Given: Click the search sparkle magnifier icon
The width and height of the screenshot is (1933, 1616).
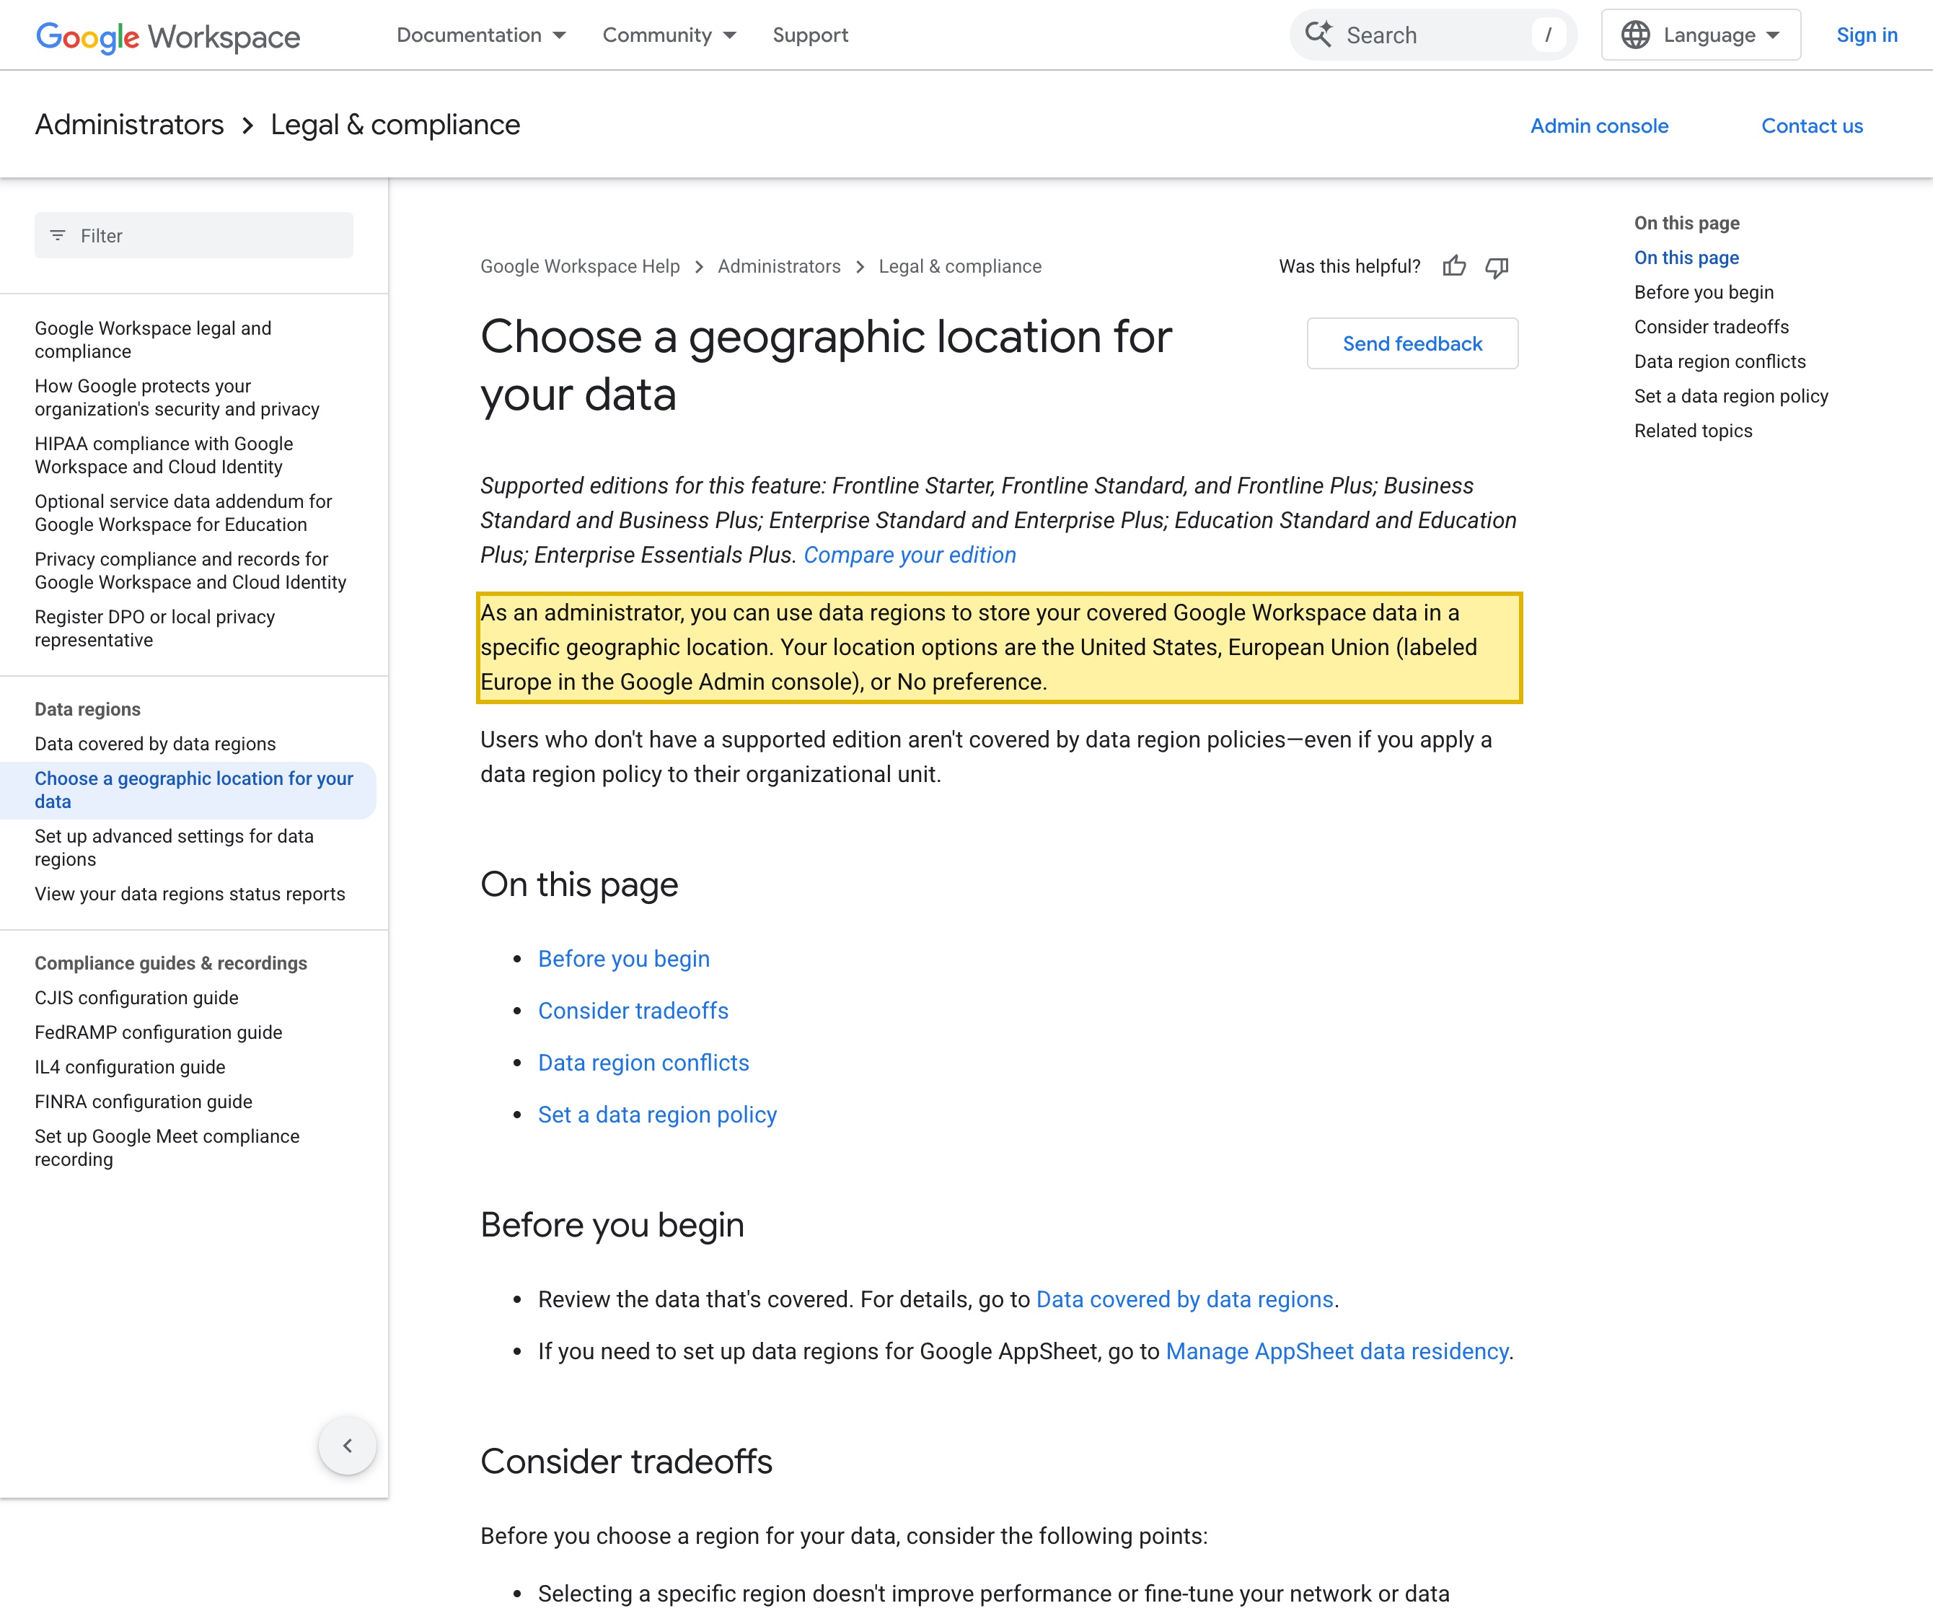Looking at the screenshot, I should point(1319,35).
